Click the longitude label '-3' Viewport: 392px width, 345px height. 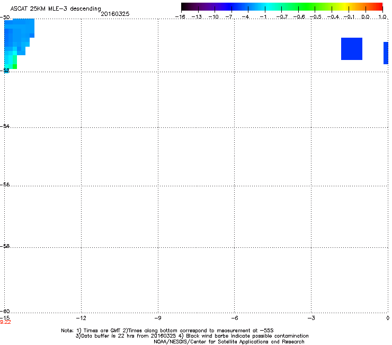(x=311, y=318)
